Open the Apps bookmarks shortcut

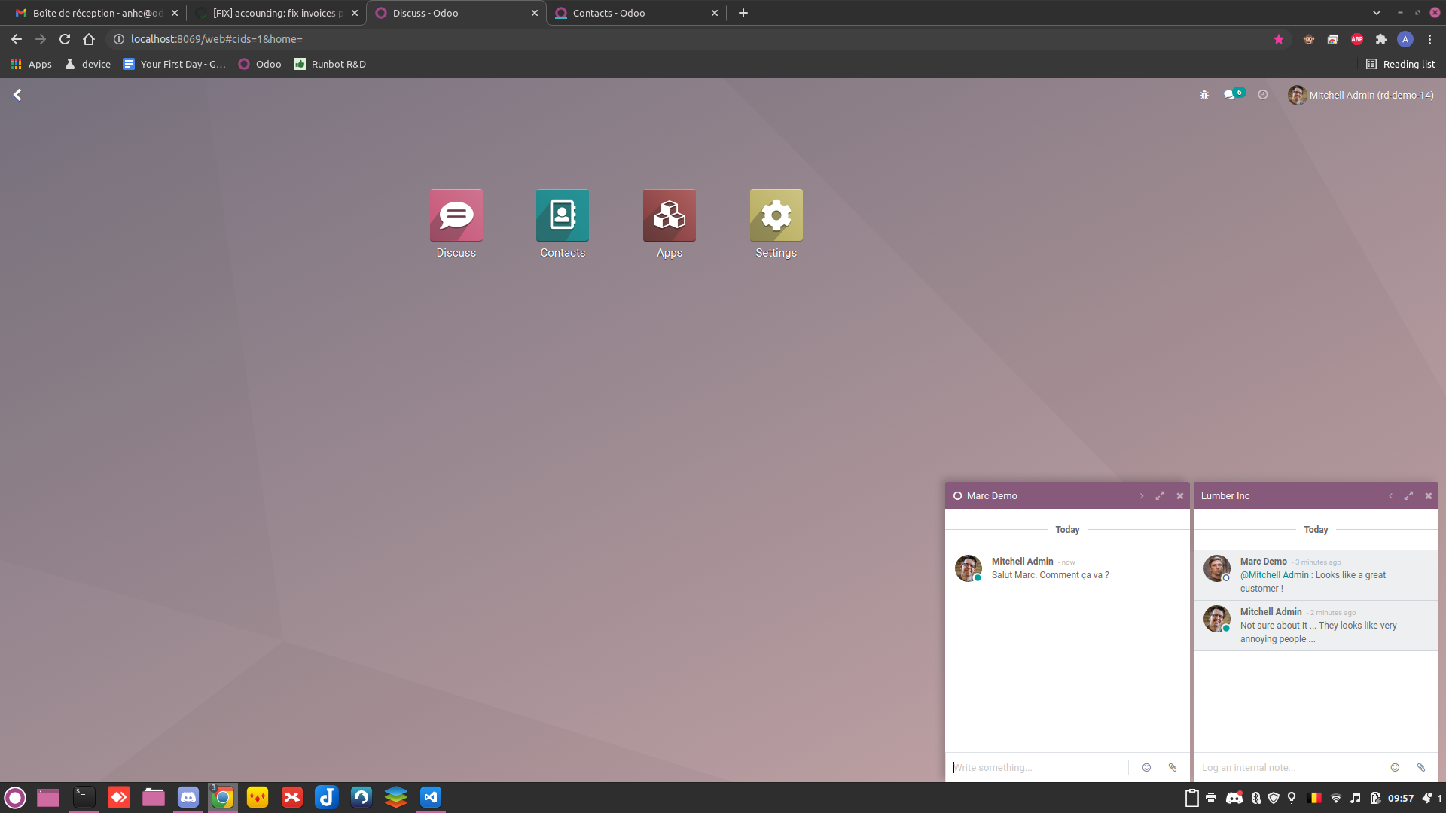coord(32,64)
